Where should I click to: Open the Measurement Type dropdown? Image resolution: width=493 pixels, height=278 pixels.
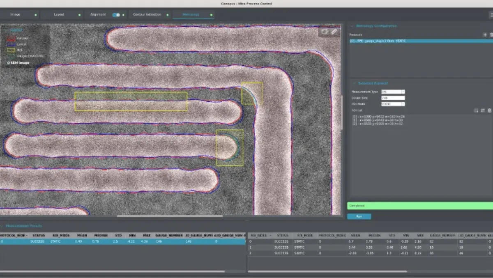tap(393, 92)
